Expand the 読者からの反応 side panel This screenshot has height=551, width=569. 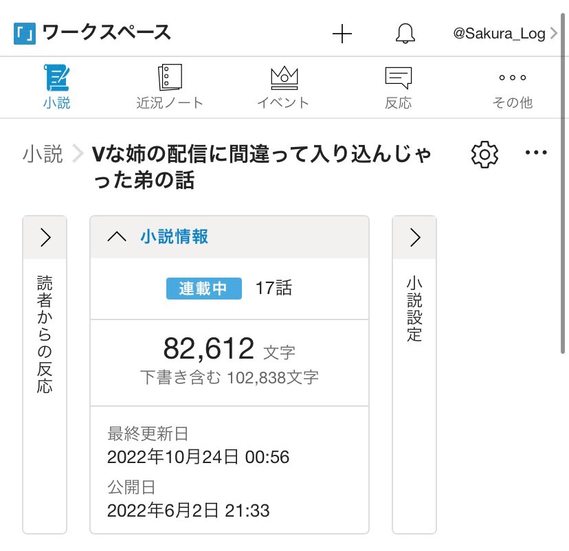pyautogui.click(x=45, y=238)
